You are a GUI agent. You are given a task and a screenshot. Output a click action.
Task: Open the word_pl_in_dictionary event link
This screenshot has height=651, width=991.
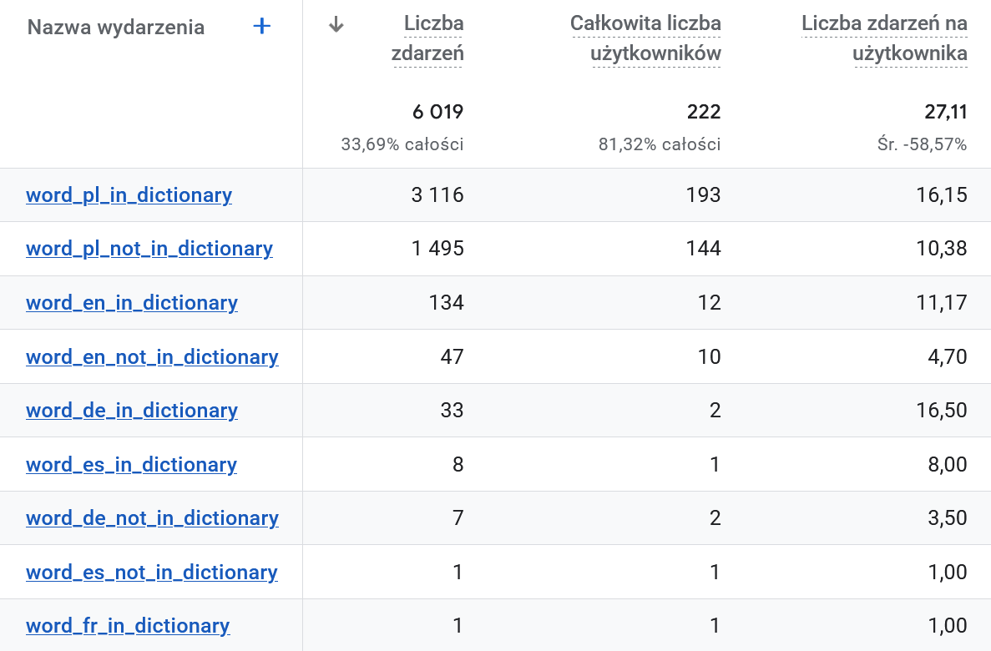(129, 195)
